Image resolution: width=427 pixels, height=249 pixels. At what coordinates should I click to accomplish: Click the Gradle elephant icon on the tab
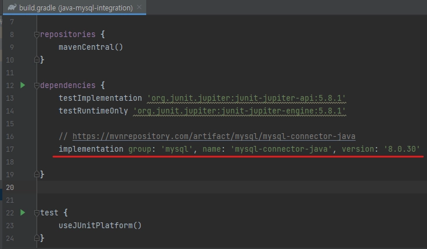point(12,8)
